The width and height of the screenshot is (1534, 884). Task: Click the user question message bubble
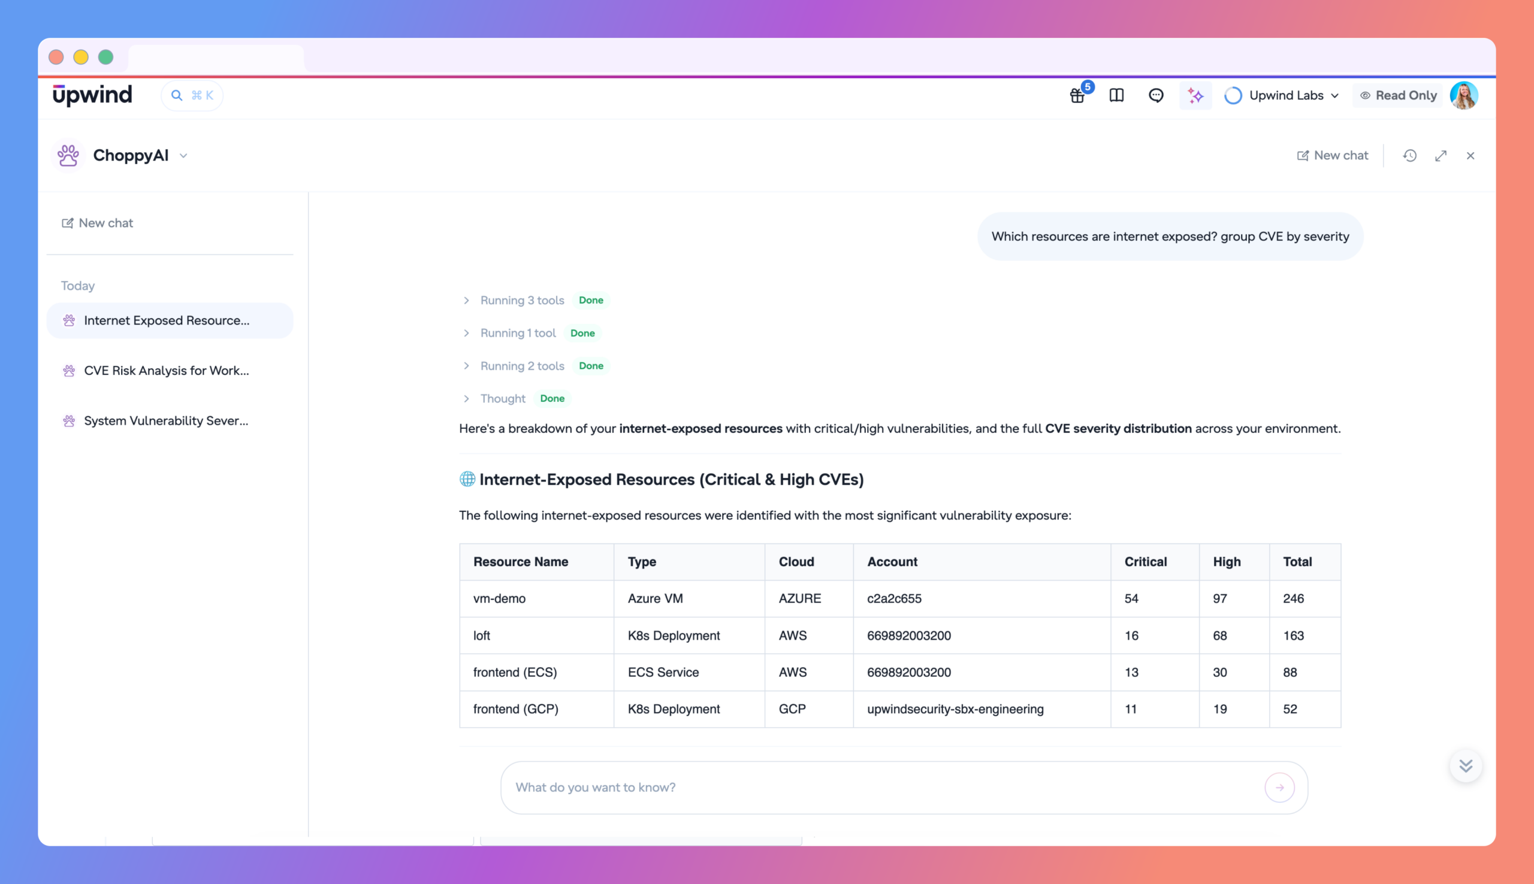pyautogui.click(x=1170, y=236)
